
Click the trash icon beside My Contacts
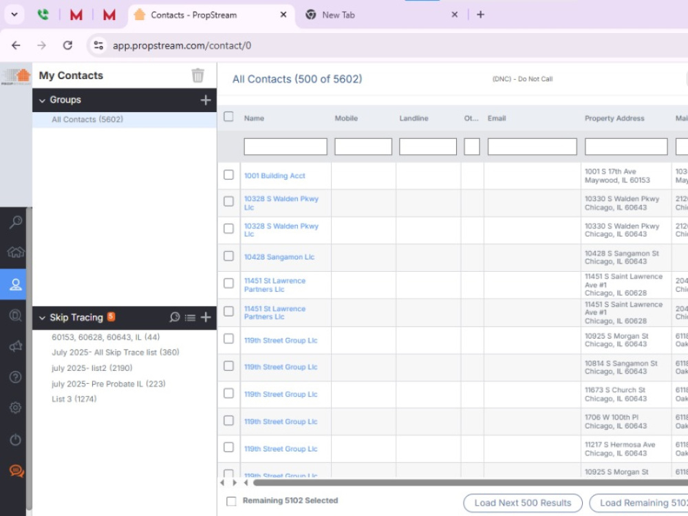click(x=198, y=76)
